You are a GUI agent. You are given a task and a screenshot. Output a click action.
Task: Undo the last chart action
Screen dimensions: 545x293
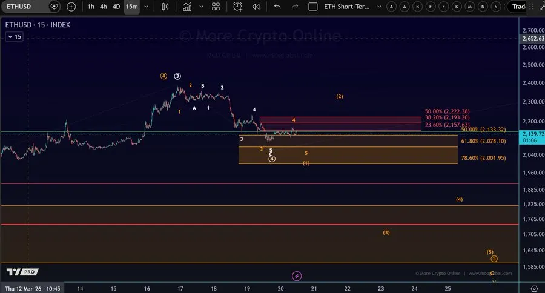click(x=277, y=7)
